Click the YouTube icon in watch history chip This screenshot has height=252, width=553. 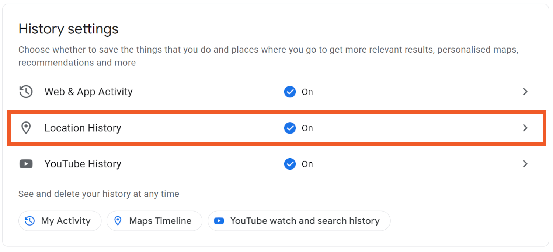tap(219, 221)
